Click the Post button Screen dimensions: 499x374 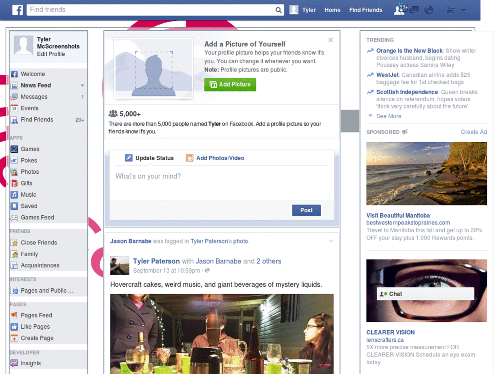307,210
